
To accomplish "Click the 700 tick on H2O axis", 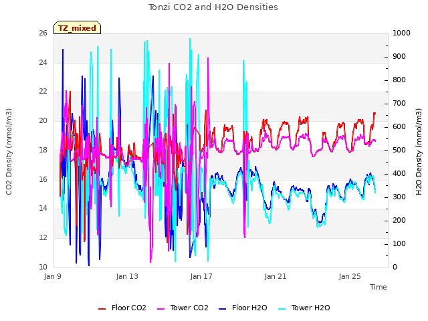I will pos(399,104).
